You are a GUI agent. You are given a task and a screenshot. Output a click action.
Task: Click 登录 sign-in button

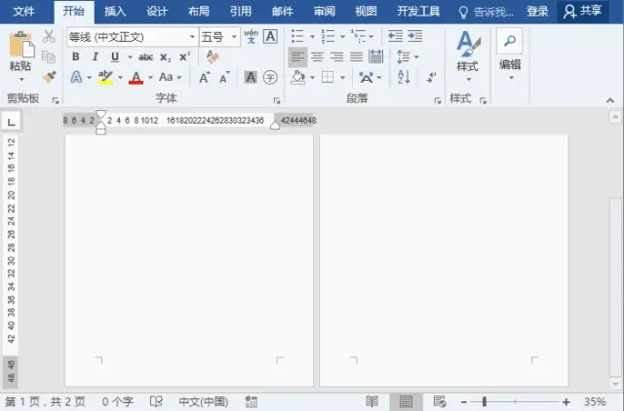click(x=537, y=12)
